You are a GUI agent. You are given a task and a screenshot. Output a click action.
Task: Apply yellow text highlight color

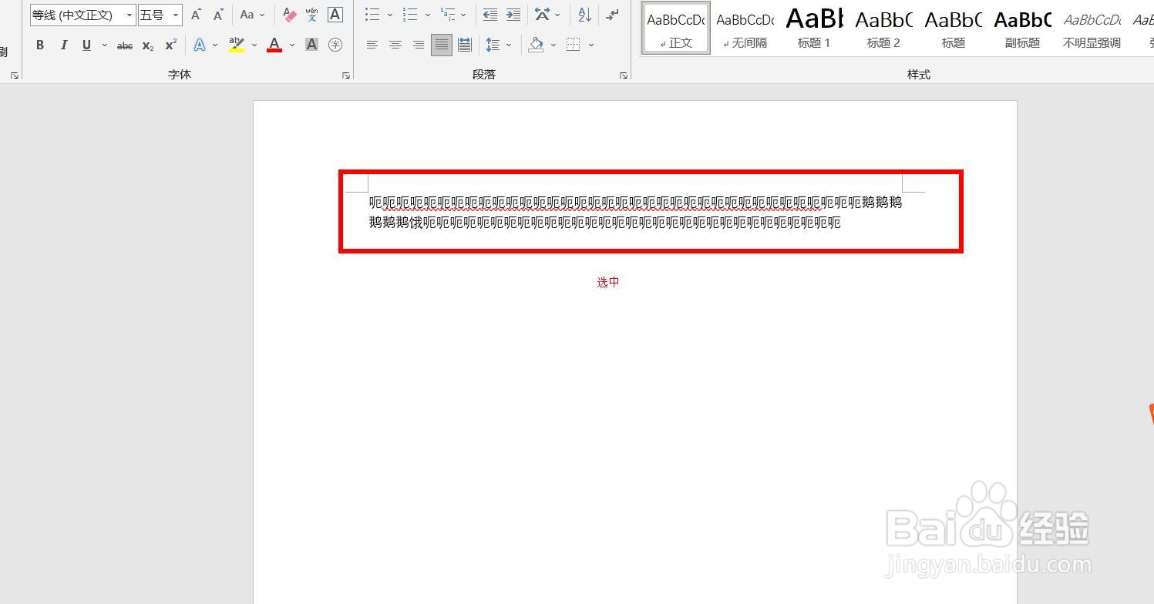click(x=237, y=45)
